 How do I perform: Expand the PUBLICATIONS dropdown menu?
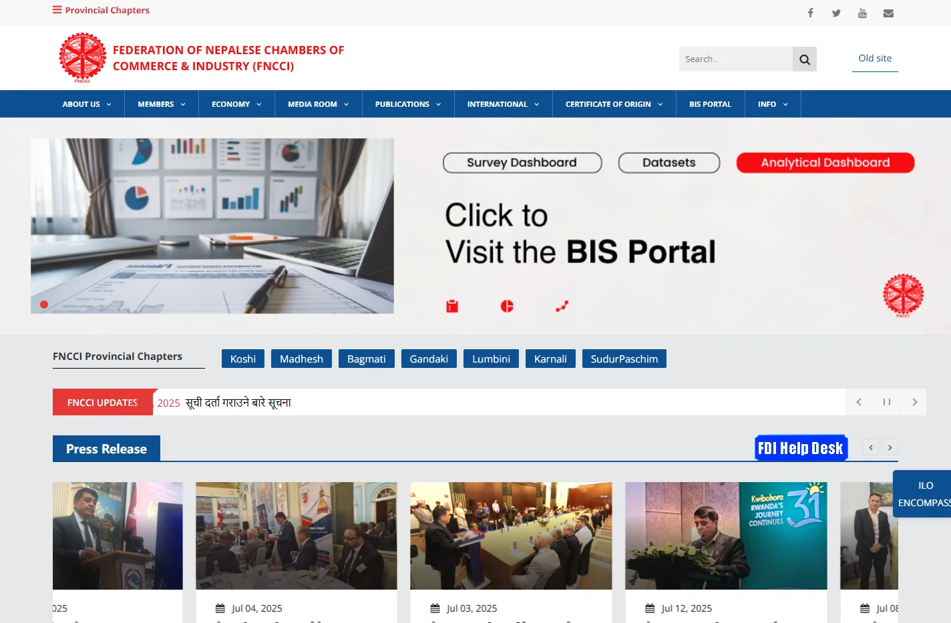point(408,104)
